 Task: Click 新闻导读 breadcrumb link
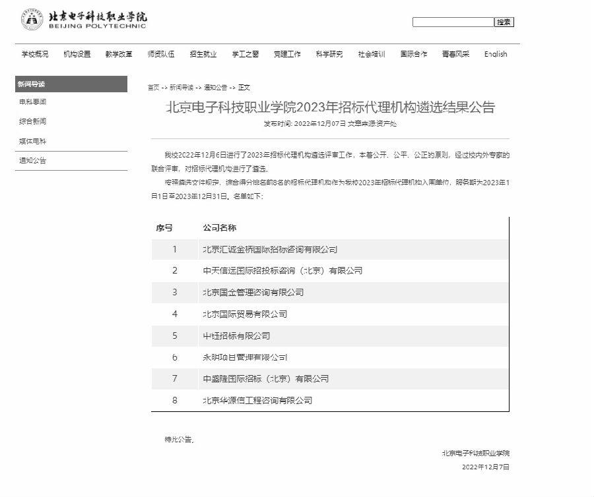pyautogui.click(x=181, y=88)
